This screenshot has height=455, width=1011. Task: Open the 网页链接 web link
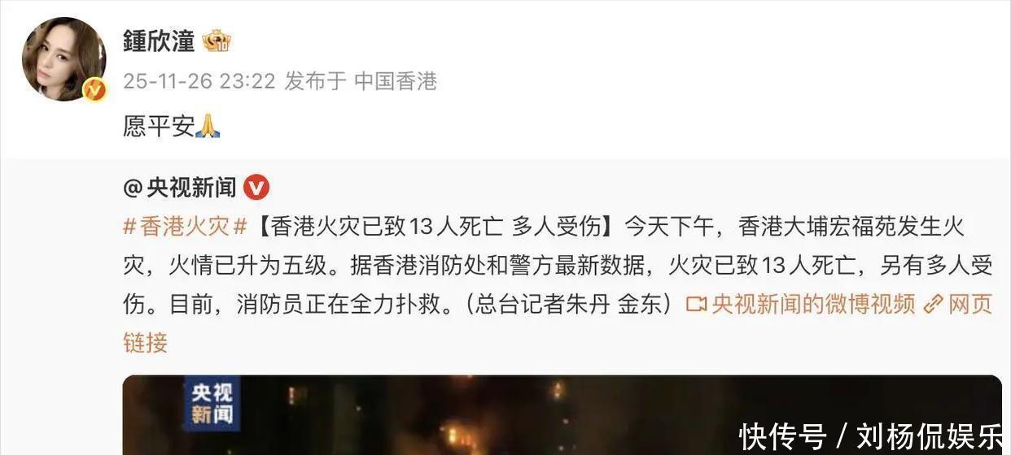[x=970, y=305]
